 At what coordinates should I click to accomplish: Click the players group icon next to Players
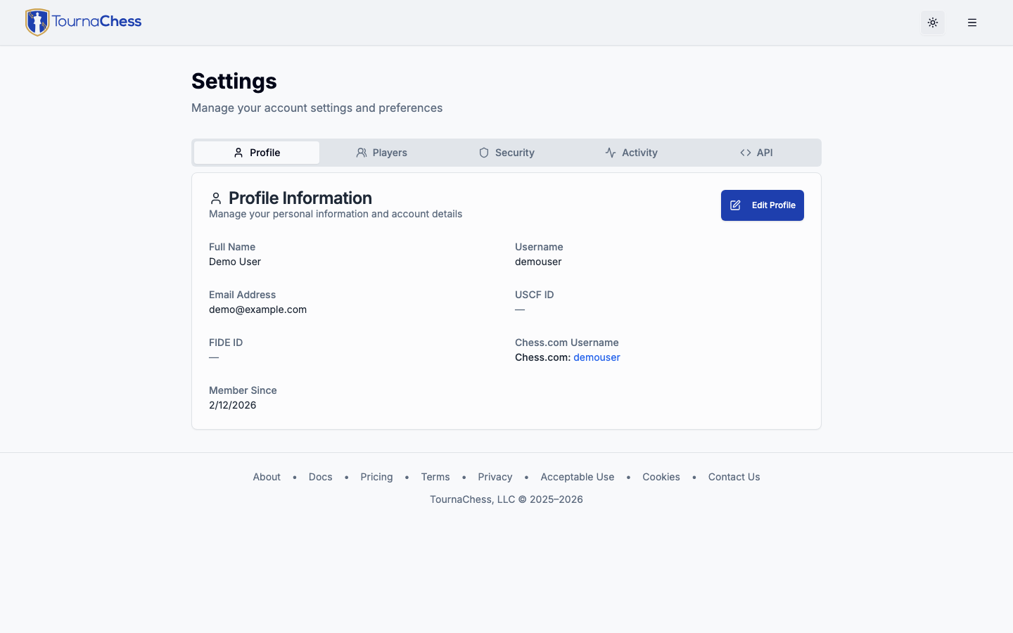(x=362, y=152)
